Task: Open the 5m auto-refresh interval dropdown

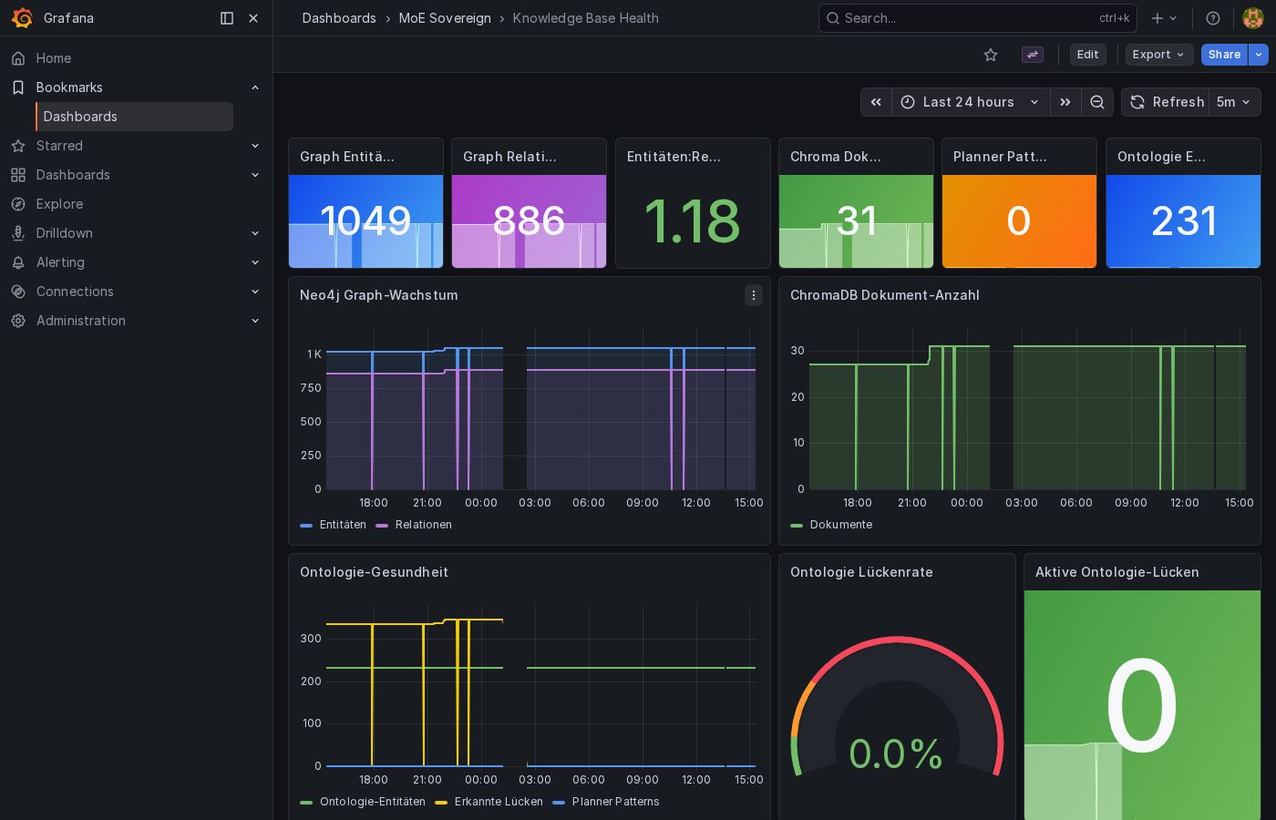Action: (1234, 102)
